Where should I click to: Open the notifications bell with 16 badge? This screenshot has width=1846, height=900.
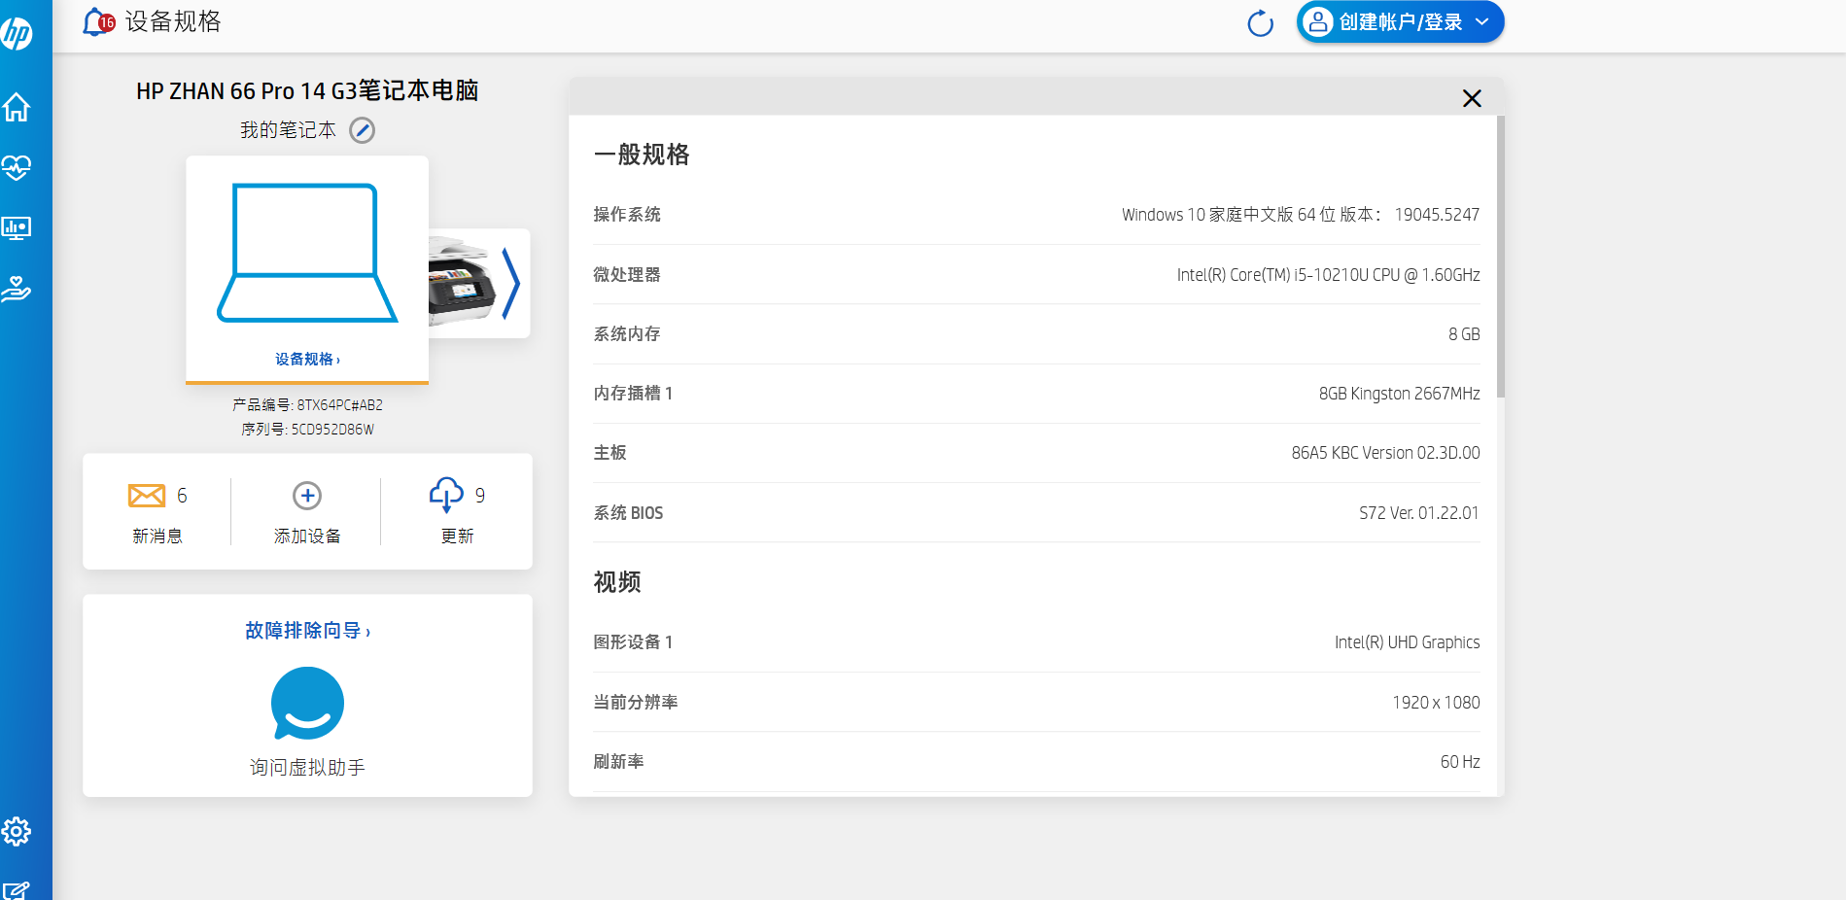(98, 21)
